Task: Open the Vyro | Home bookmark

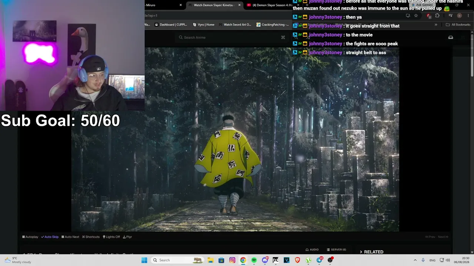Action: pos(203,25)
